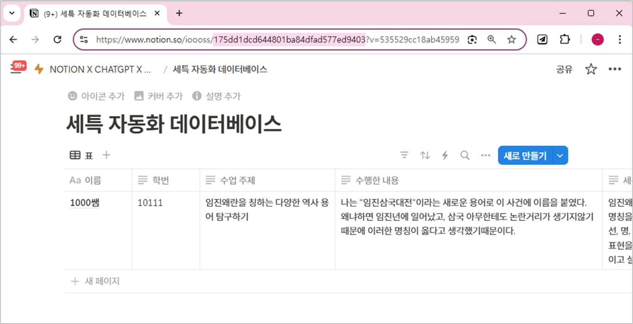Open the page options ellipsis at top right
This screenshot has width=633, height=324.
615,69
